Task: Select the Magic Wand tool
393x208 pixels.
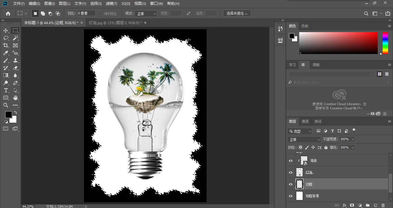Action: click(x=16, y=38)
